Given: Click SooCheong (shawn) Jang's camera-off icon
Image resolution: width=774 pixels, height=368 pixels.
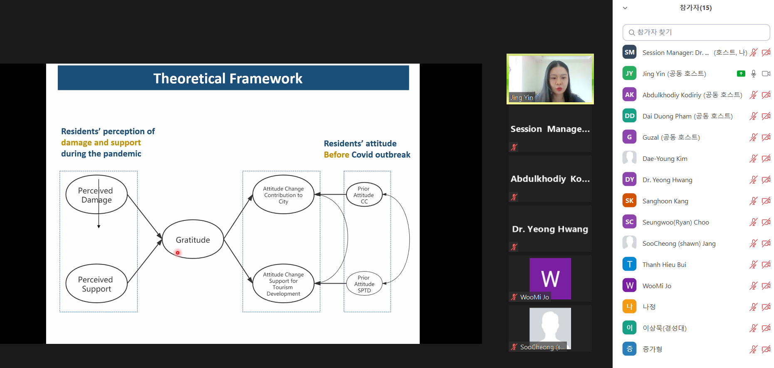Looking at the screenshot, I should [x=766, y=243].
